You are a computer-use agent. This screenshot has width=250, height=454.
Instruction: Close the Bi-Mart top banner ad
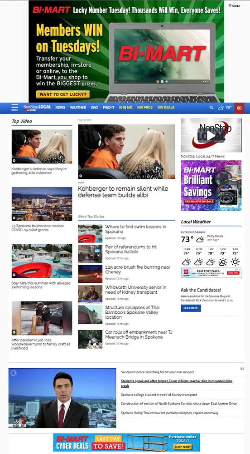point(234,5)
